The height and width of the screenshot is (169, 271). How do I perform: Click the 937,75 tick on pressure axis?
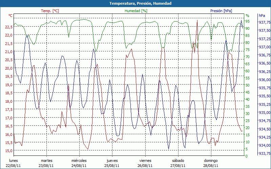[264, 22]
